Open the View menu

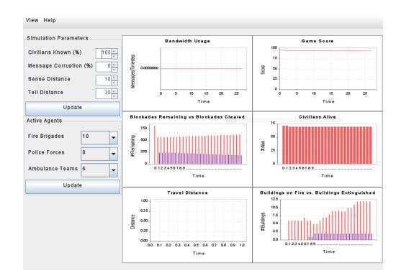pyautogui.click(x=32, y=20)
